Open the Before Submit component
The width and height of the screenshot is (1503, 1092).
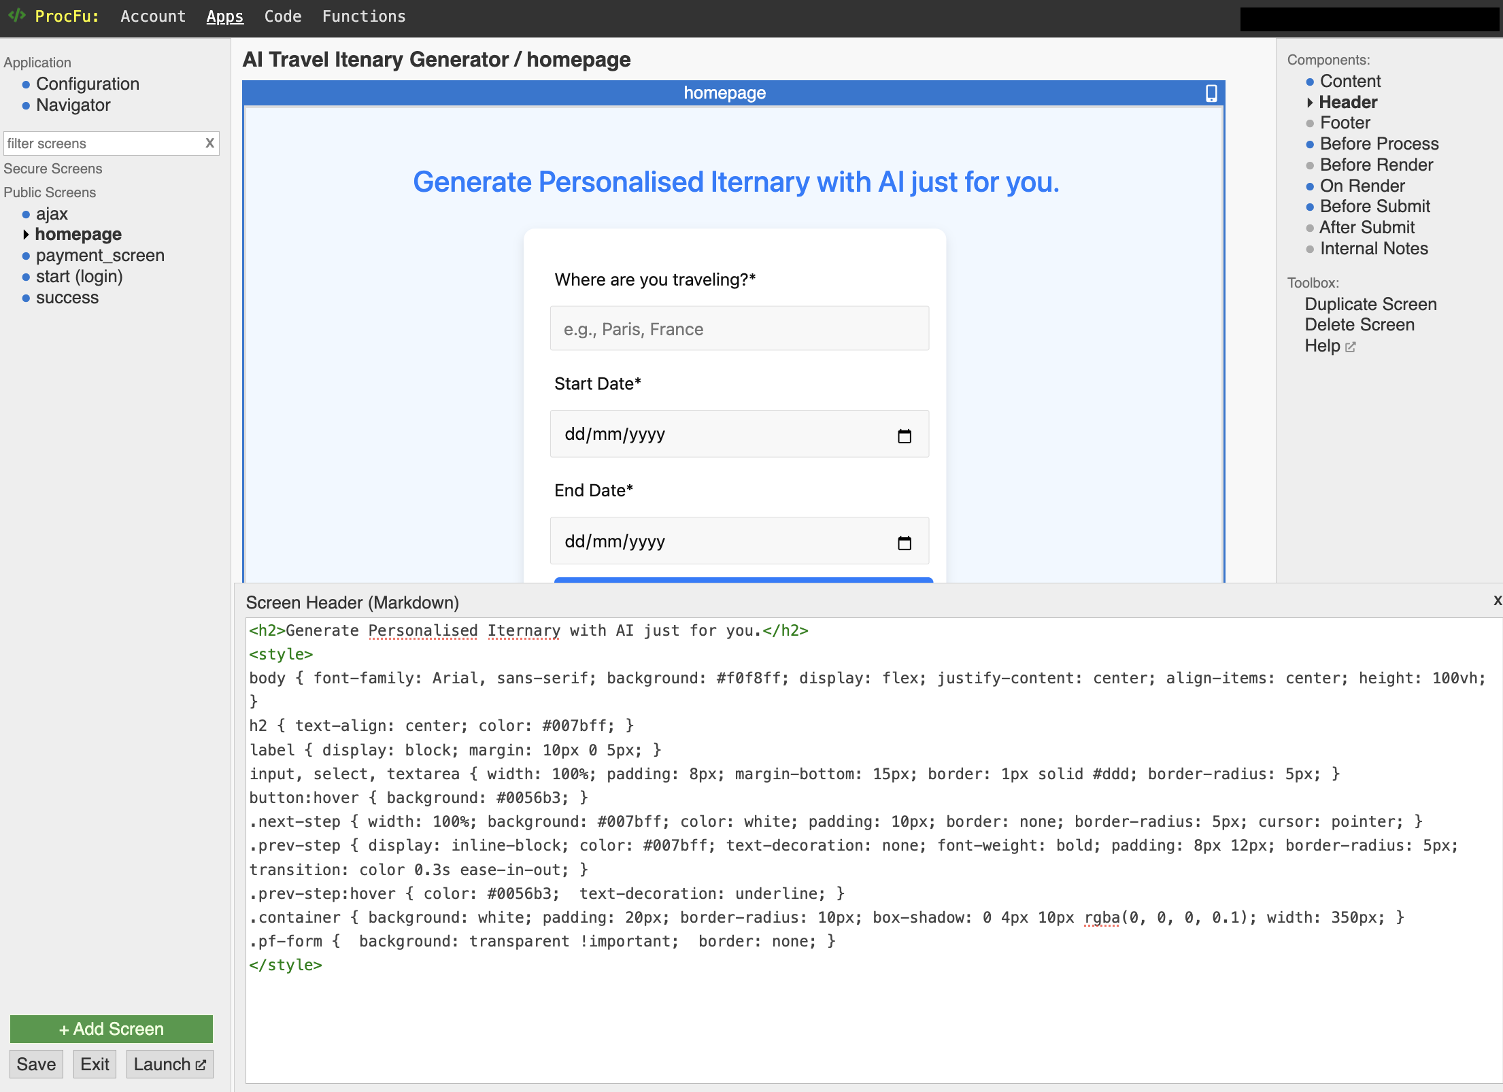click(x=1375, y=206)
